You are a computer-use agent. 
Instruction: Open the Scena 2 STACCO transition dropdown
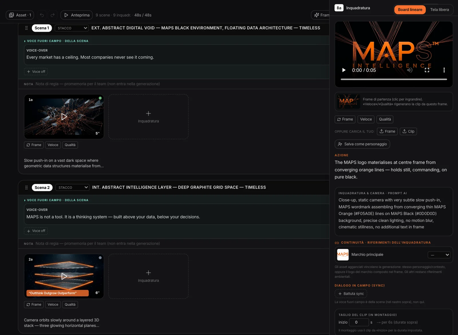click(72, 188)
